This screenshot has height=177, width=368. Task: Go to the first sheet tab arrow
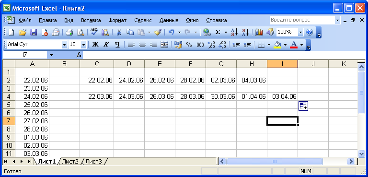(6, 162)
